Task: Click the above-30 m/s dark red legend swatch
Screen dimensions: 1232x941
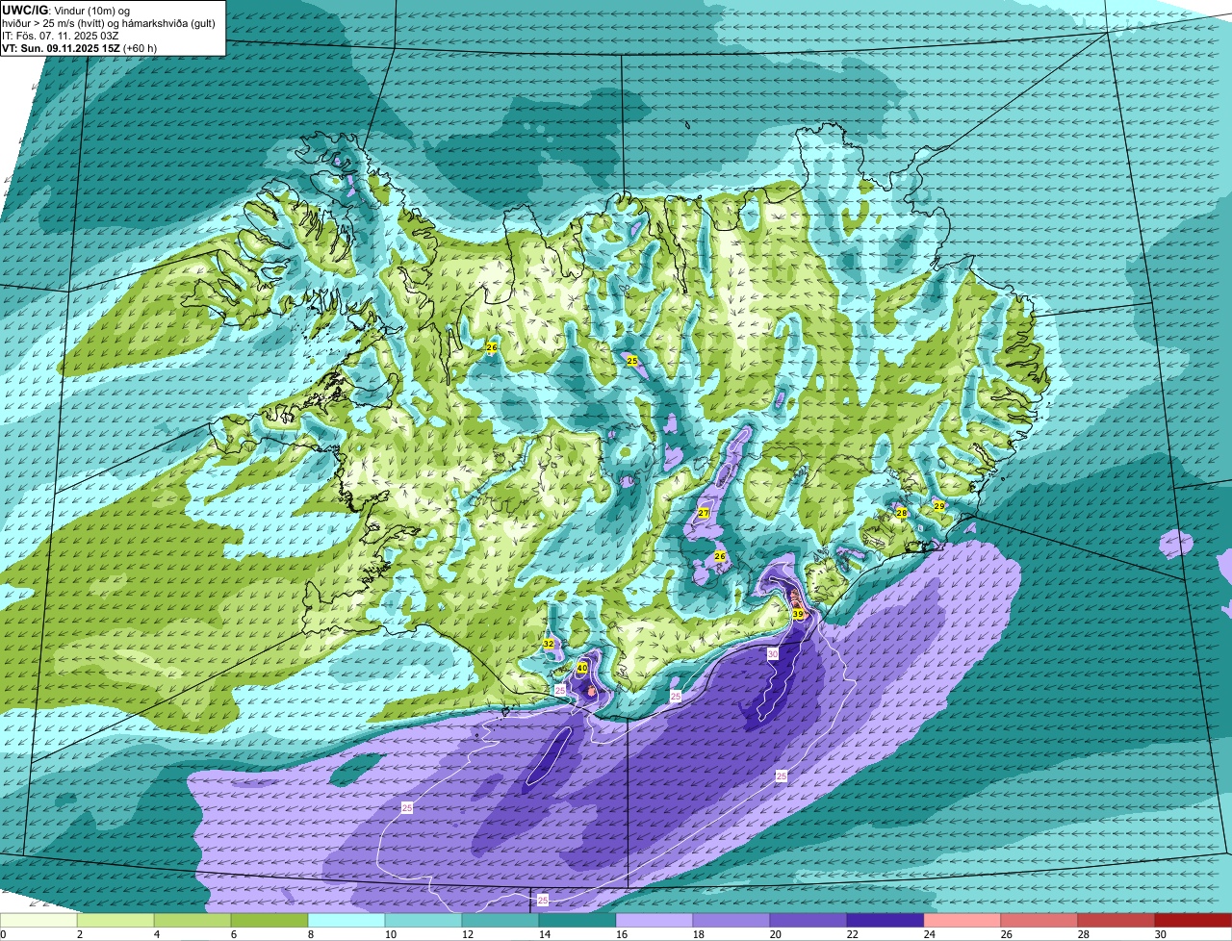Action: point(1193,920)
